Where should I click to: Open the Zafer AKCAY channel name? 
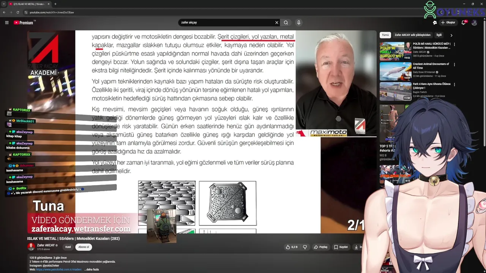click(x=46, y=245)
